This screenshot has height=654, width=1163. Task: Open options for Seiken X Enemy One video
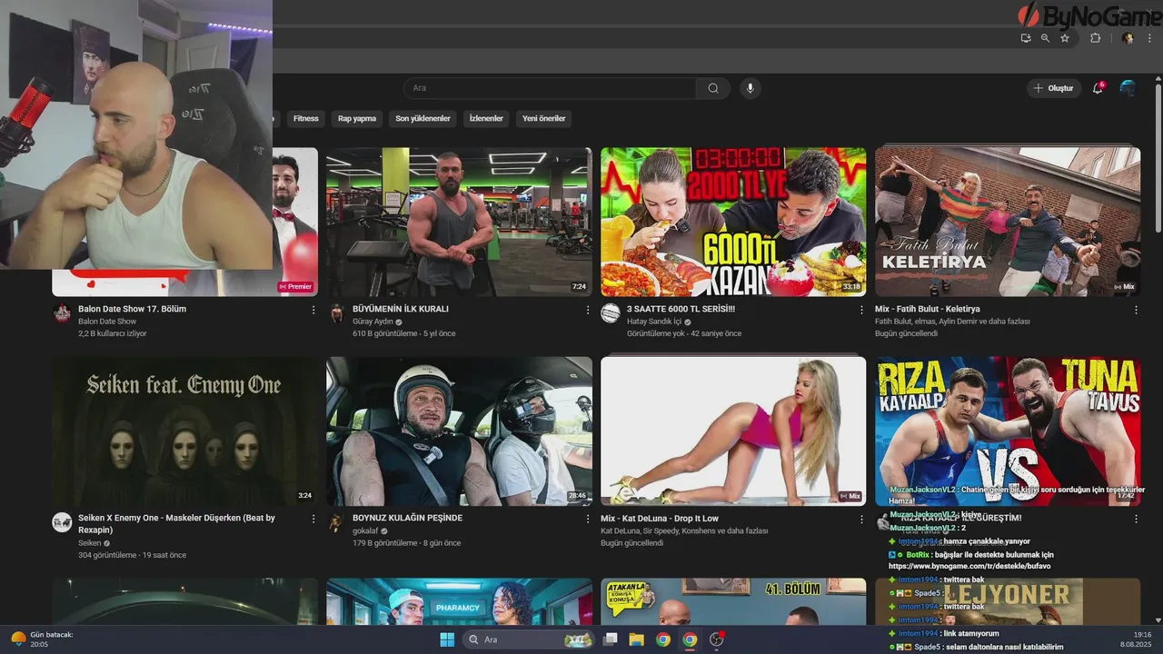[314, 519]
